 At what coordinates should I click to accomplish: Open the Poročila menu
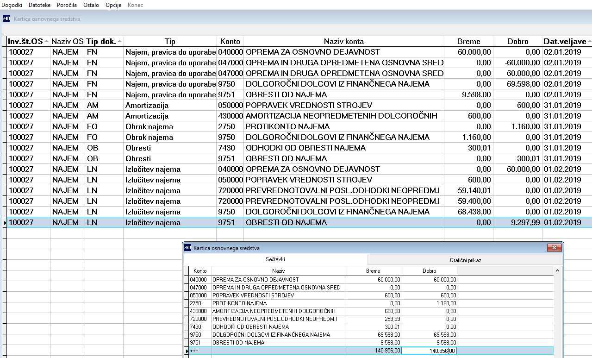click(67, 5)
